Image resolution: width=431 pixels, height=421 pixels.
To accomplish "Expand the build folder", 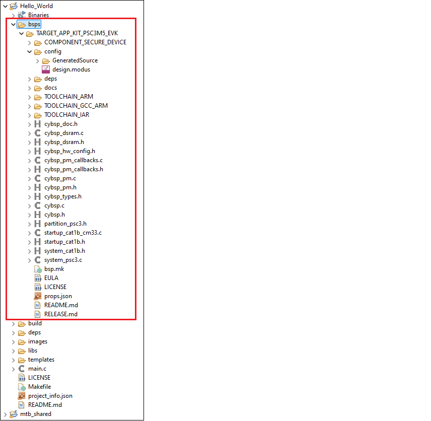I will [x=13, y=323].
